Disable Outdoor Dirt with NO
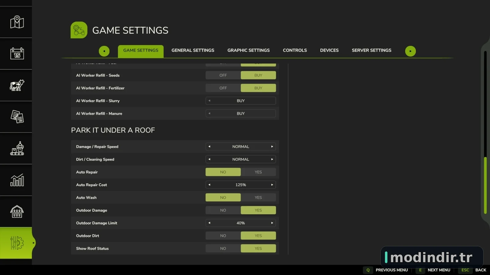Screen dimensions: 490x275 tap(223, 236)
